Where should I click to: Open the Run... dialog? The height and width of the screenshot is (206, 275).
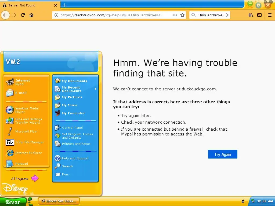(75, 174)
